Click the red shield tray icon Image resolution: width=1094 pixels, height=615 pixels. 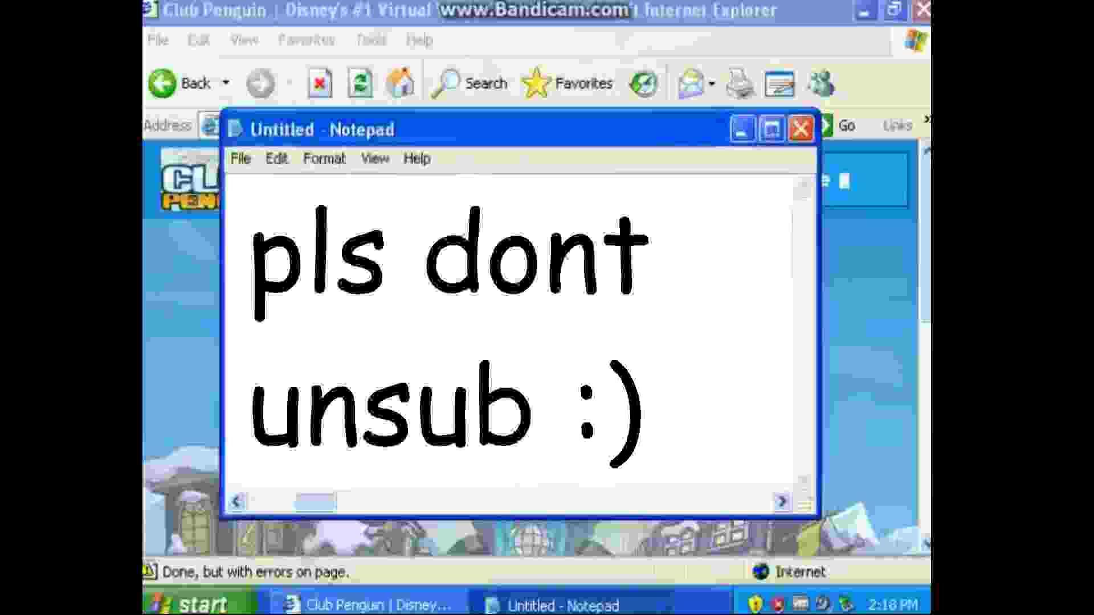point(778,604)
